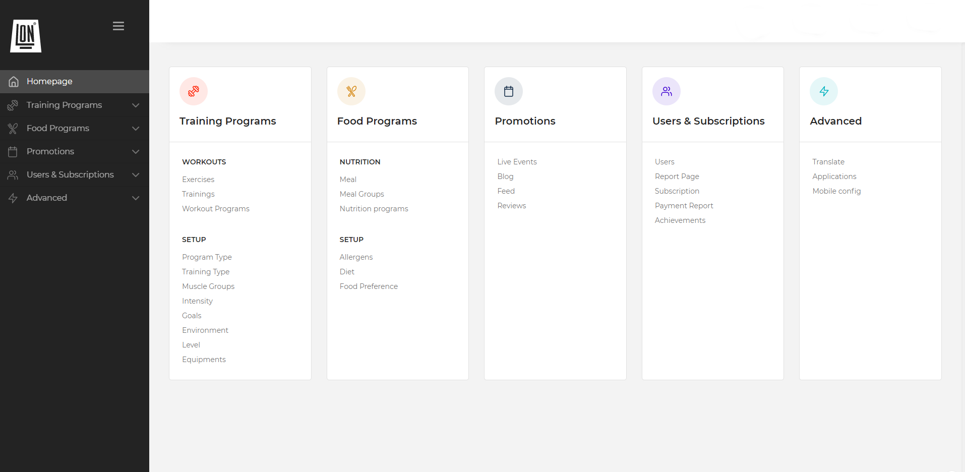Open the Payment Report link
This screenshot has height=472, width=965.
(x=684, y=206)
